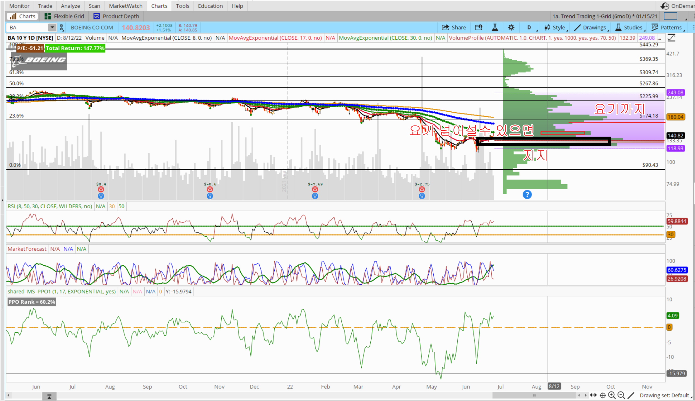The image size is (695, 401).
Task: Click the zoom out magnifier icon
Action: [x=621, y=395]
